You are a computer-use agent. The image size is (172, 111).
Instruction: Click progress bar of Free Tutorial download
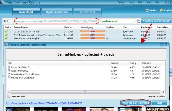[92, 35]
